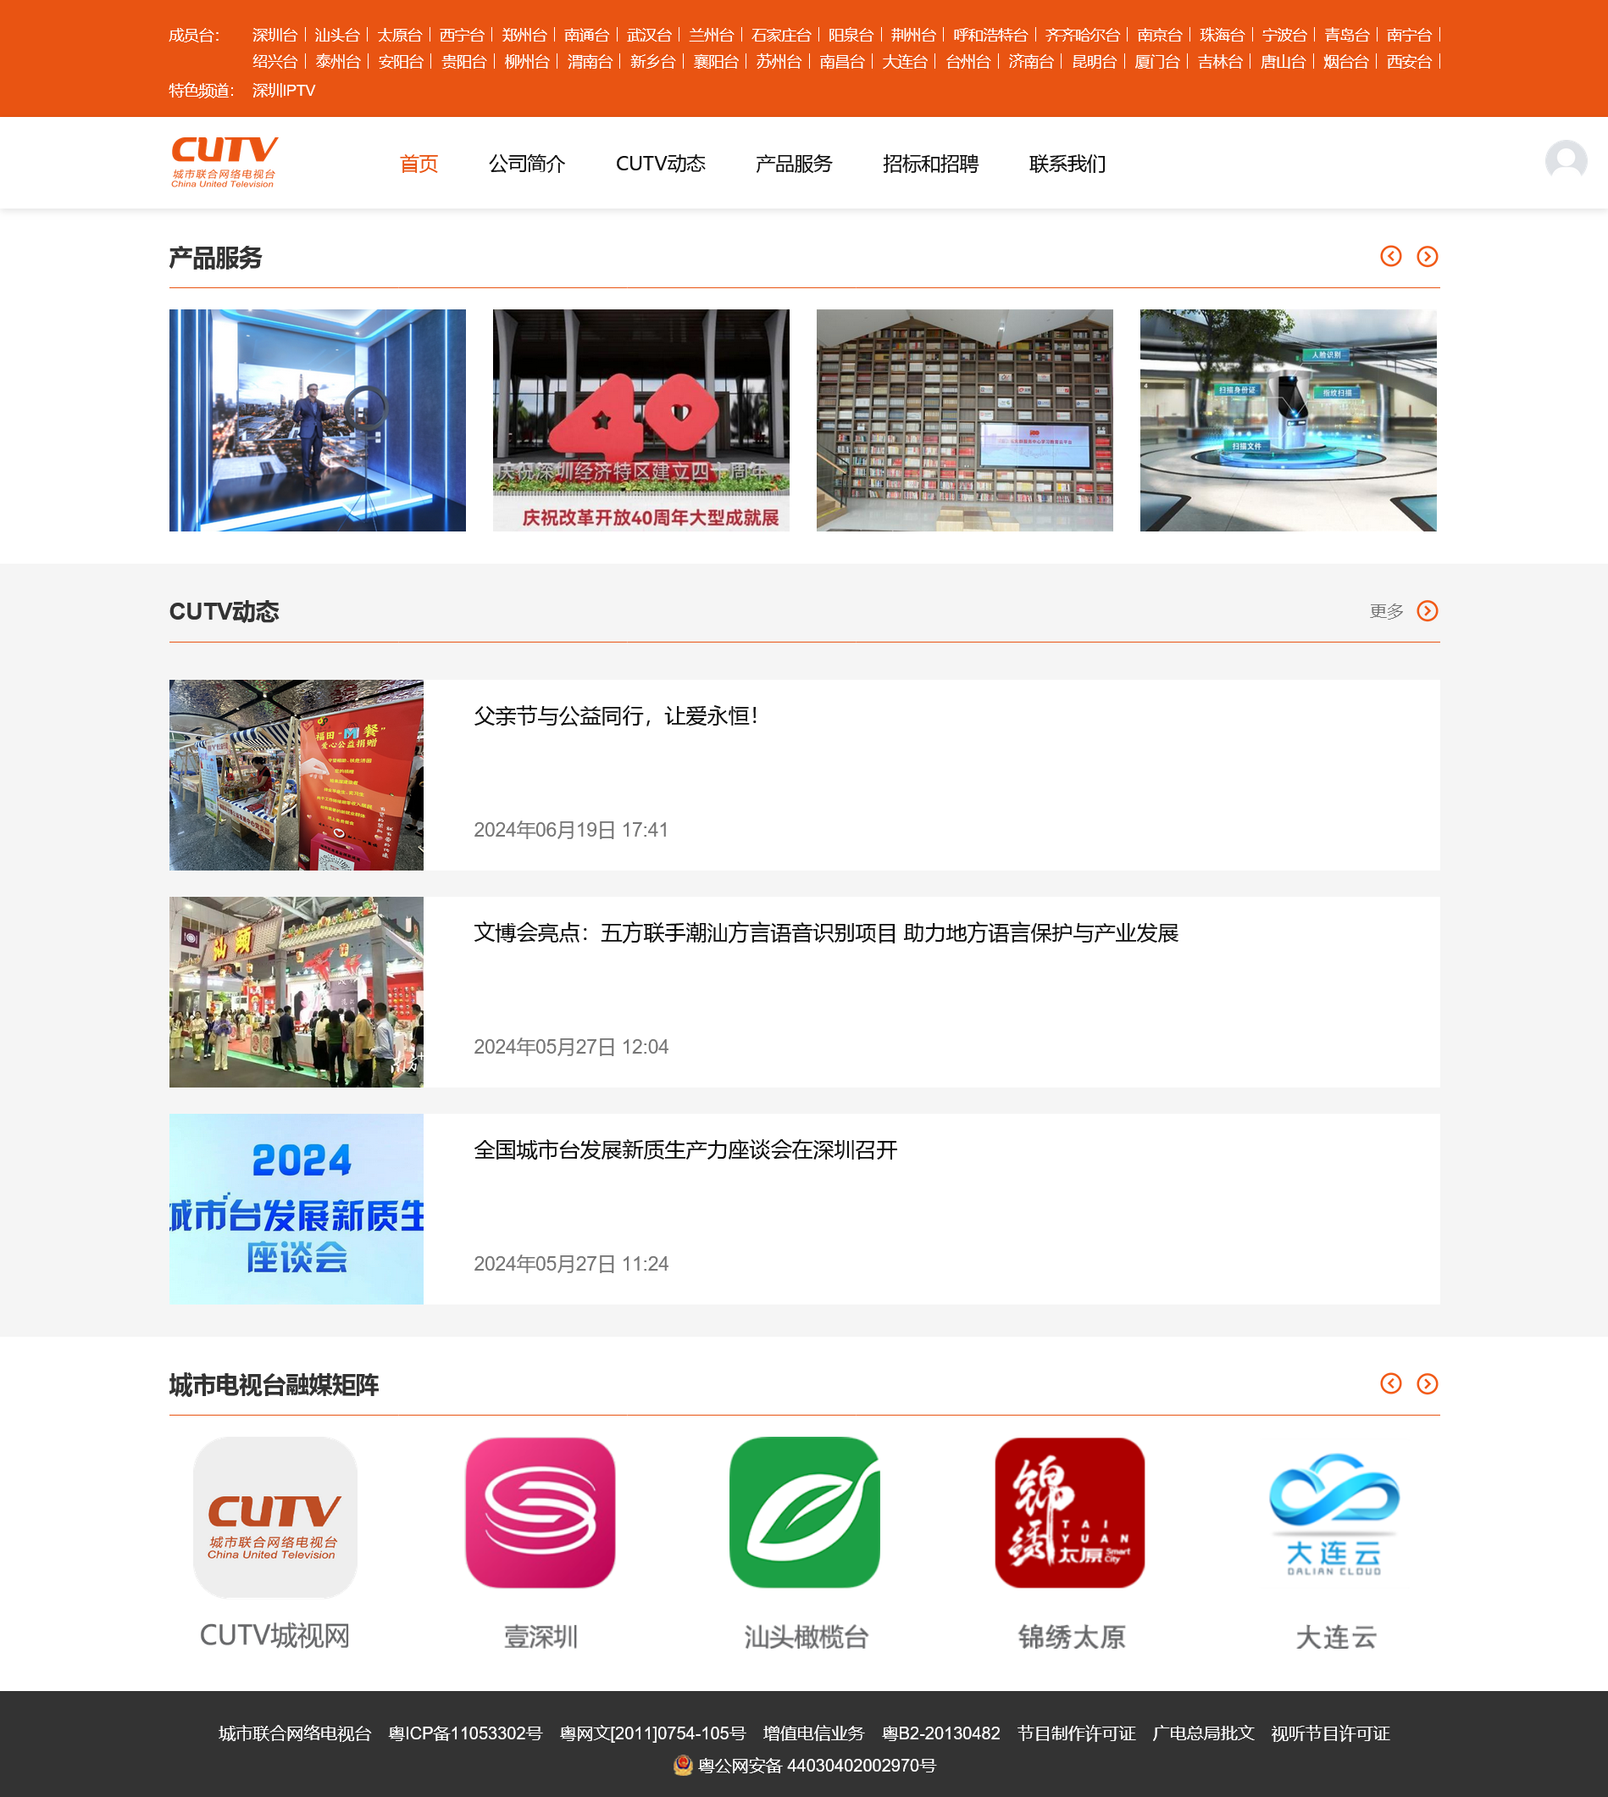Click the 更多 link in CUTV动态
This screenshot has width=1608, height=1797.
[x=1387, y=612]
